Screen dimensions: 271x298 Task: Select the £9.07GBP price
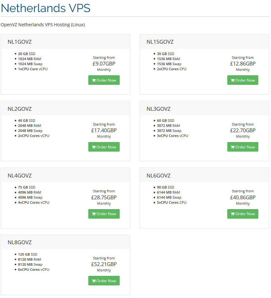(x=104, y=64)
